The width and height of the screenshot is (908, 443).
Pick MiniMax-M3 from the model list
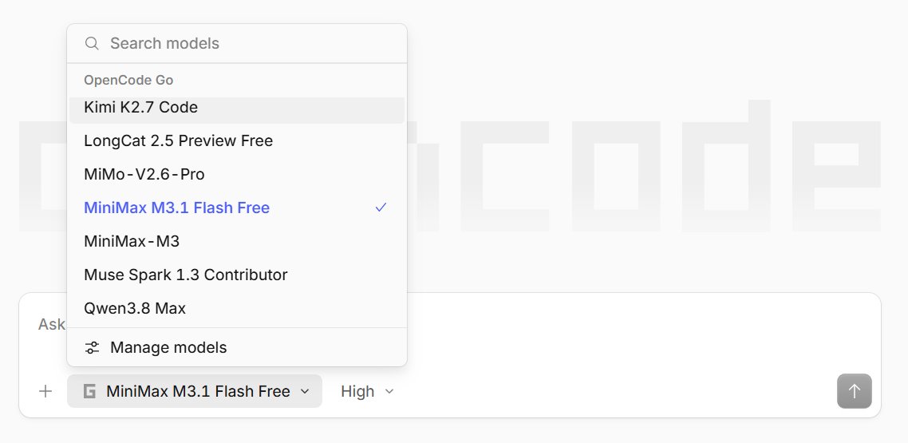237,241
